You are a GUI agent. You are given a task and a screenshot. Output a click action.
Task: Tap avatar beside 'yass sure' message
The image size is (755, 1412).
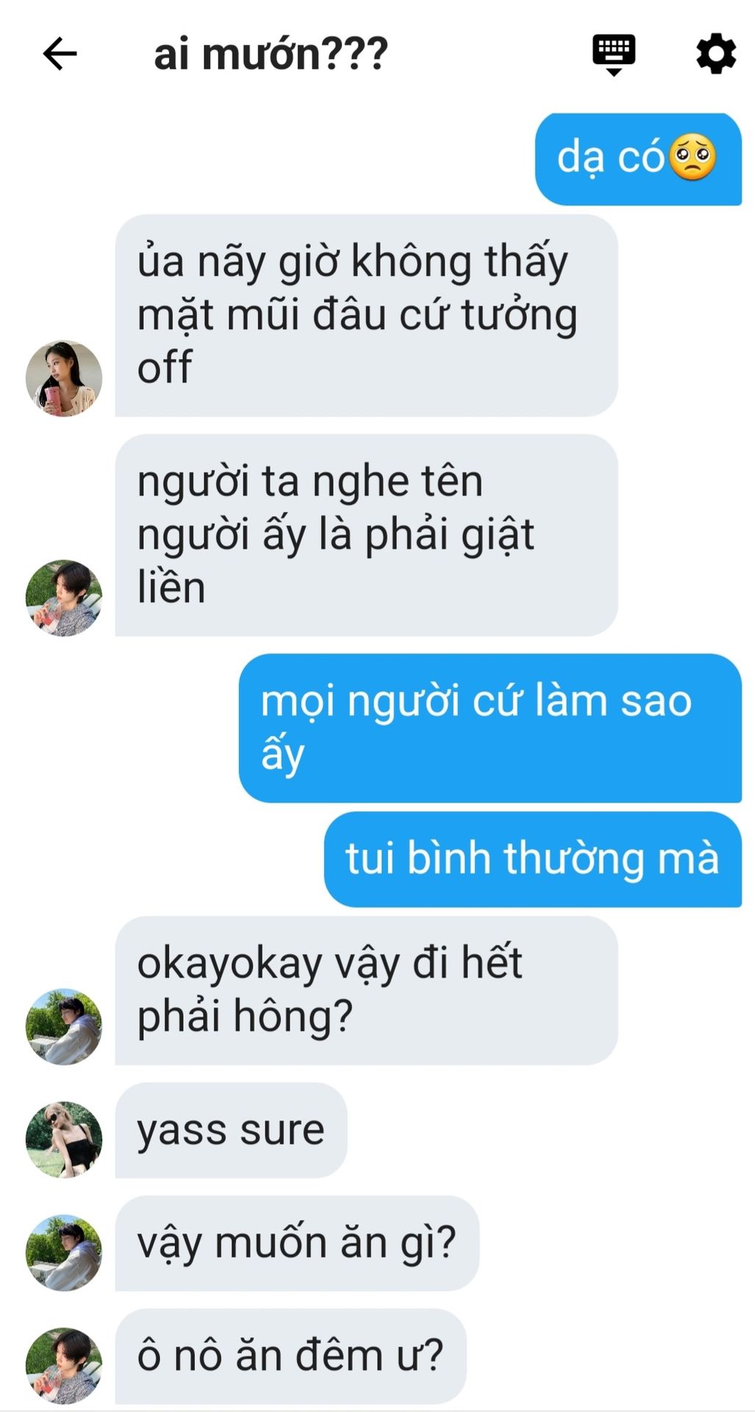coord(64,1139)
